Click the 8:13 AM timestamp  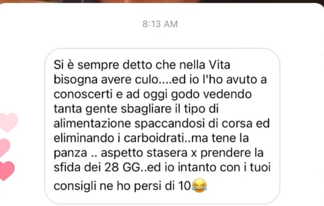click(x=160, y=24)
